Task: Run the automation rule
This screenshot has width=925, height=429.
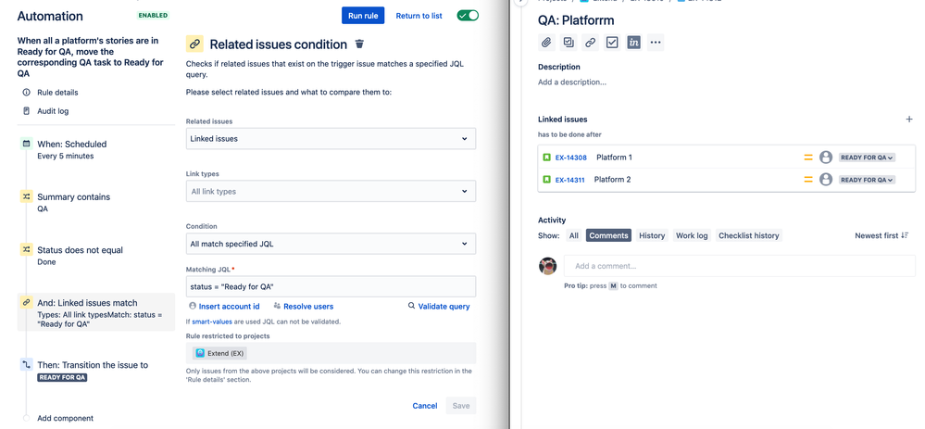Action: tap(363, 16)
